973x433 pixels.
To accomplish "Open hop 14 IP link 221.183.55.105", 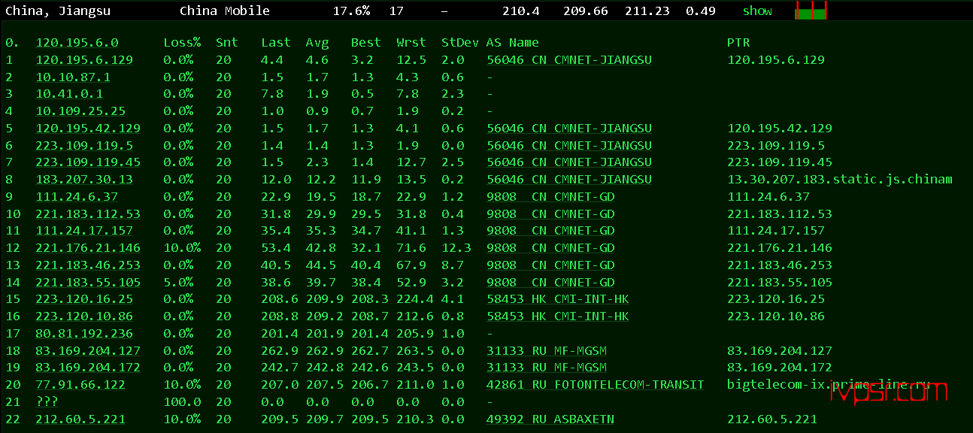I will pos(88,283).
